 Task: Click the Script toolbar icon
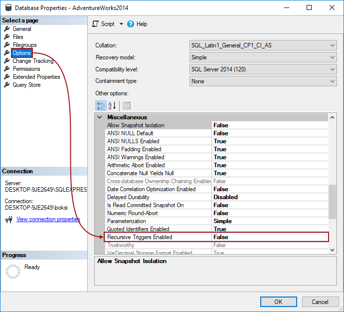pos(95,24)
